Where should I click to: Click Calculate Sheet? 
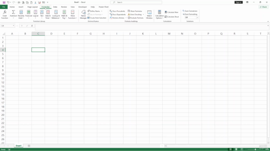[172, 17]
